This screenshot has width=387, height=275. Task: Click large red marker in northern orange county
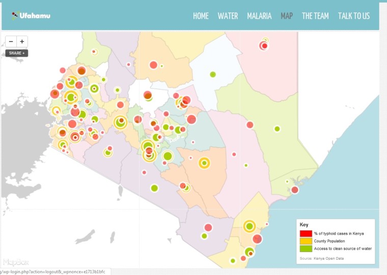(x=153, y=65)
